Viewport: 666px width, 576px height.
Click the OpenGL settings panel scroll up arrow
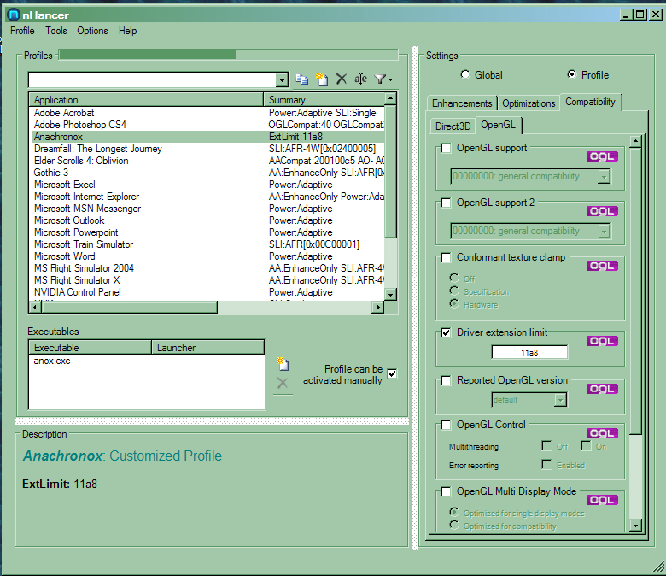point(635,141)
